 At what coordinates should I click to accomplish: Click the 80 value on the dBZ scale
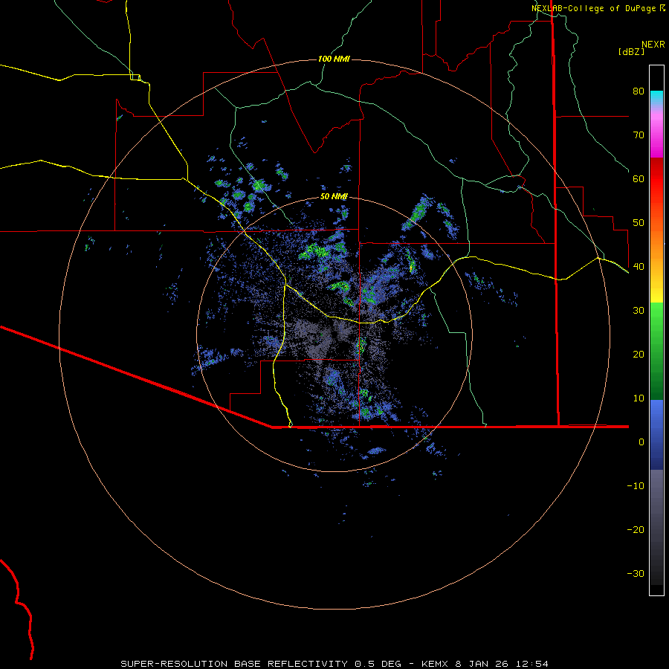[x=639, y=91]
